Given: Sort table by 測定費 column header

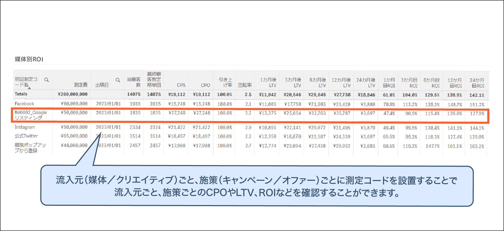Looking at the screenshot, I should point(80,85).
